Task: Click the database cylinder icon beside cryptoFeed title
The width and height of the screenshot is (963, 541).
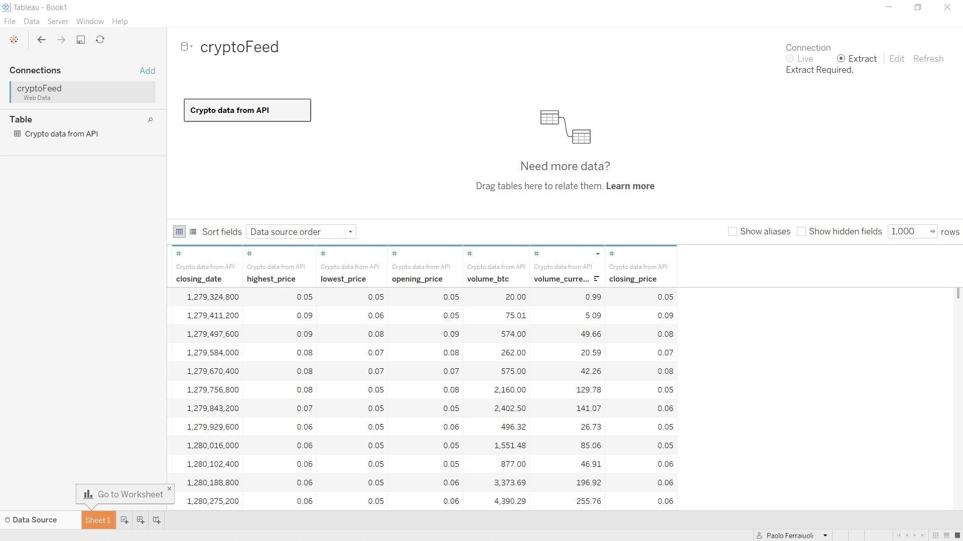Action: [184, 47]
